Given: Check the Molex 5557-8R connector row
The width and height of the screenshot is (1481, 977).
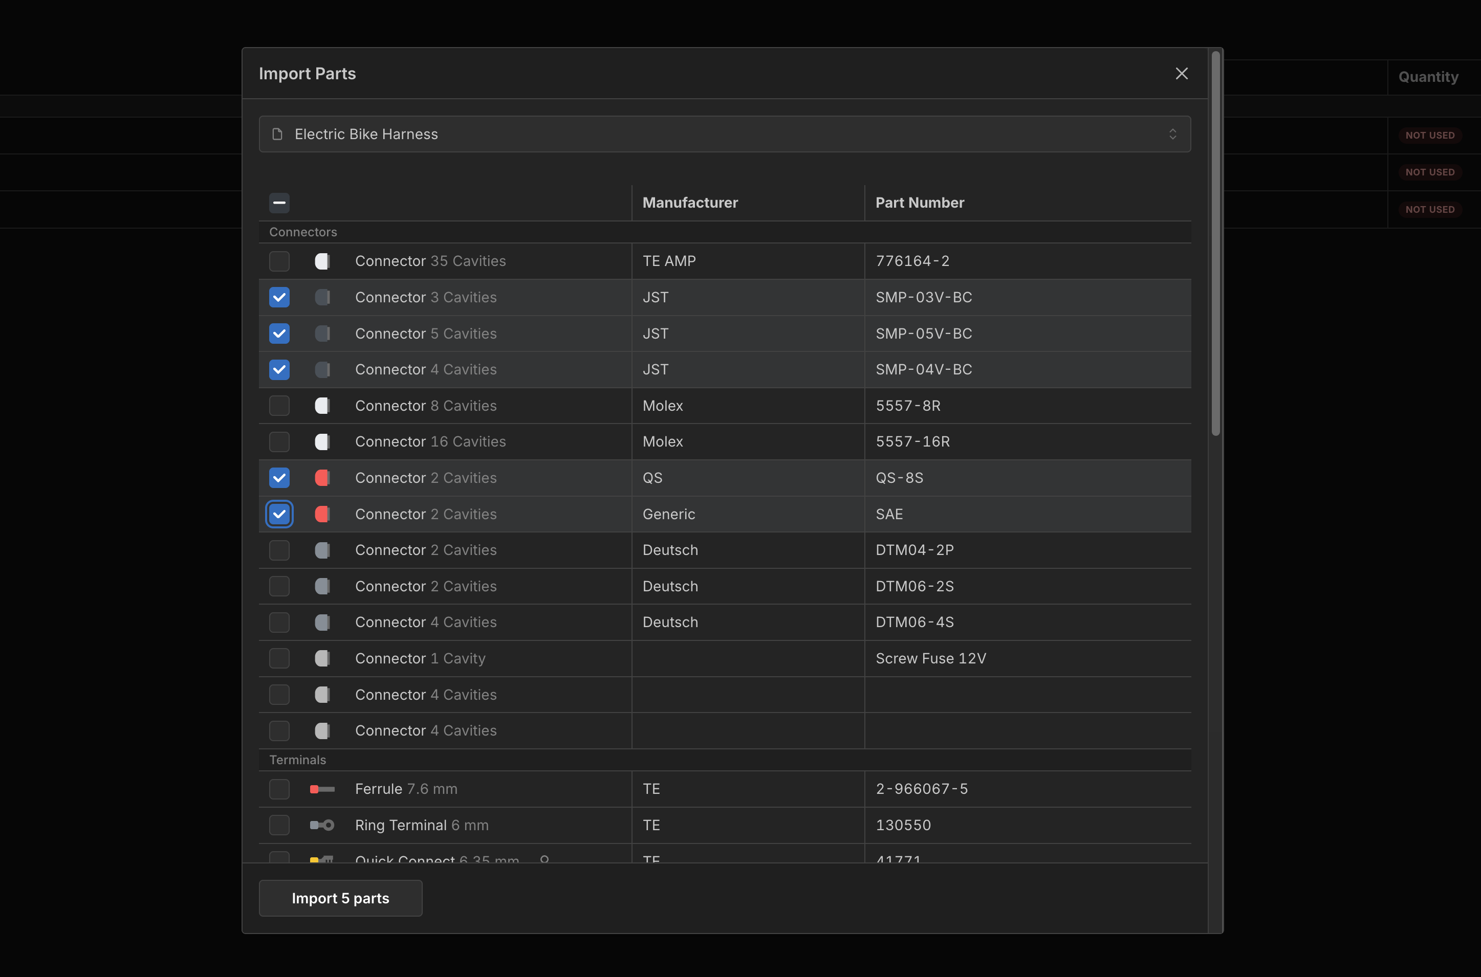Looking at the screenshot, I should click(279, 406).
